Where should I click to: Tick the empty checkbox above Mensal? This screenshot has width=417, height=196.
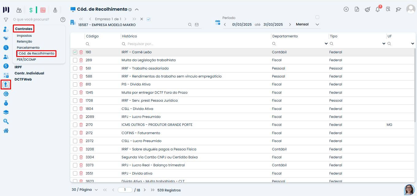[x=317, y=17]
